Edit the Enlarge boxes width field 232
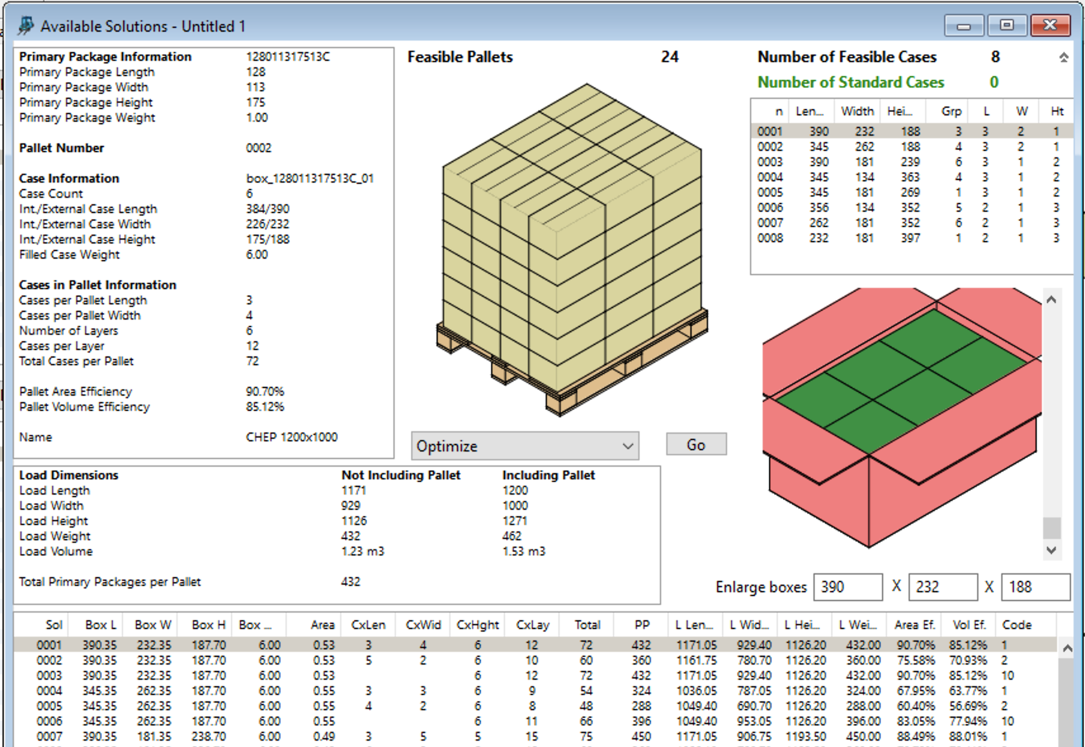 [942, 587]
